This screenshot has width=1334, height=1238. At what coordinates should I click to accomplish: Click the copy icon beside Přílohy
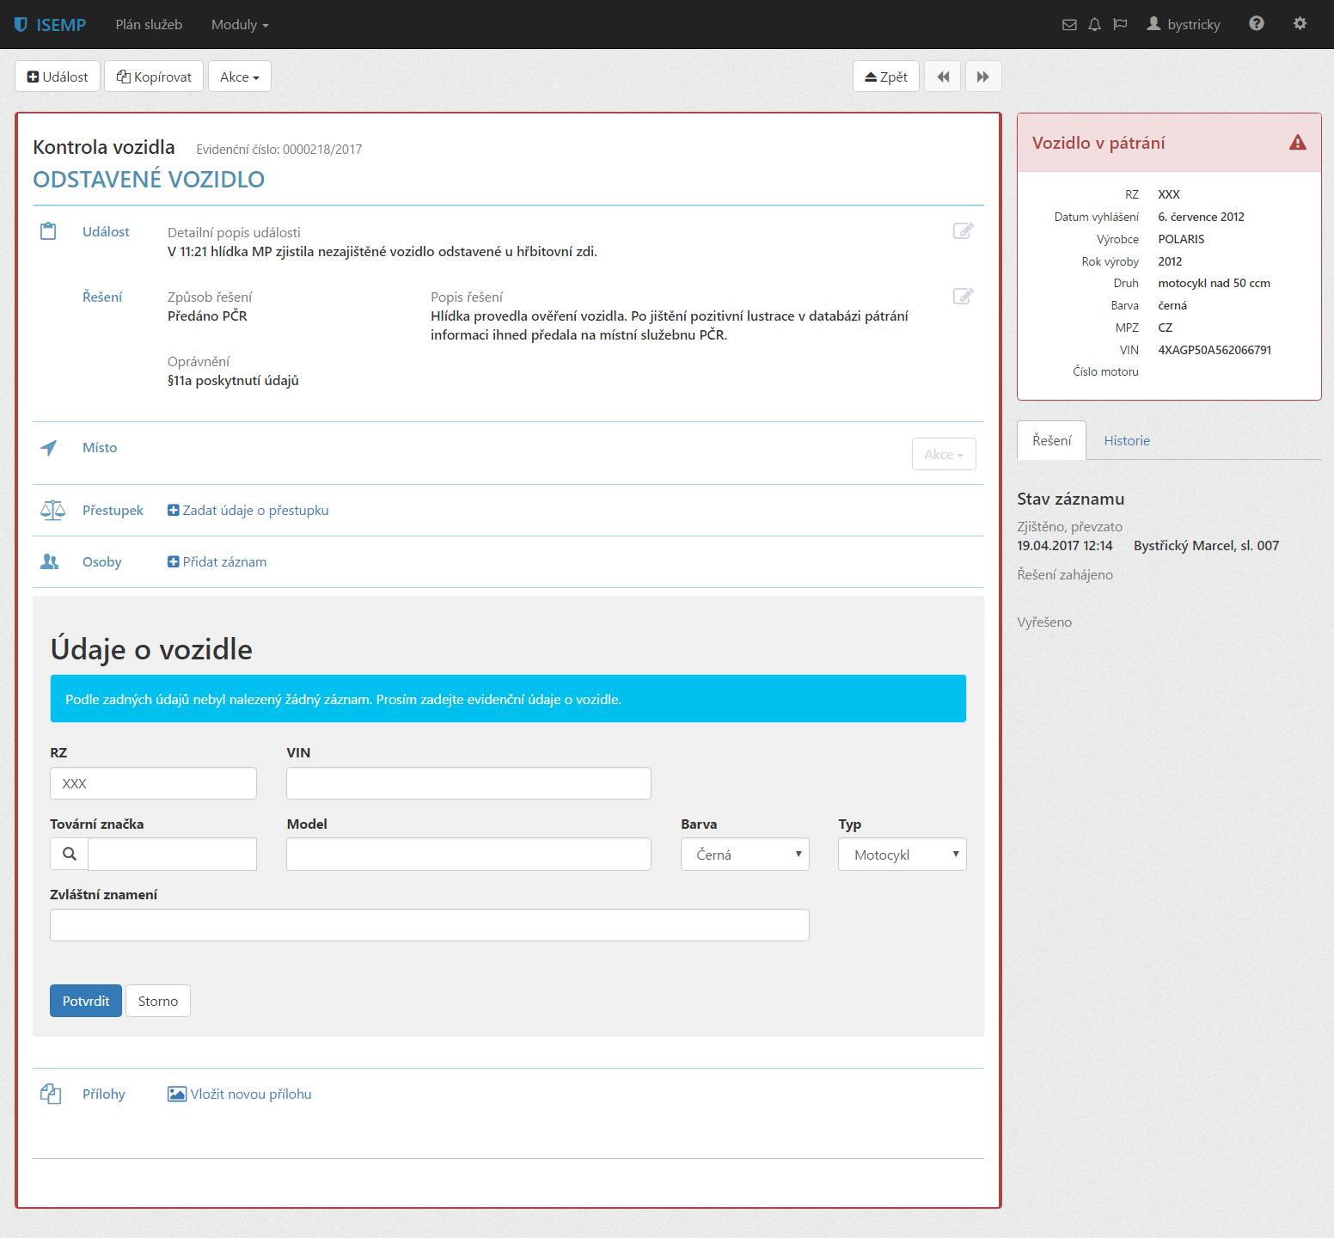pyautogui.click(x=51, y=1094)
